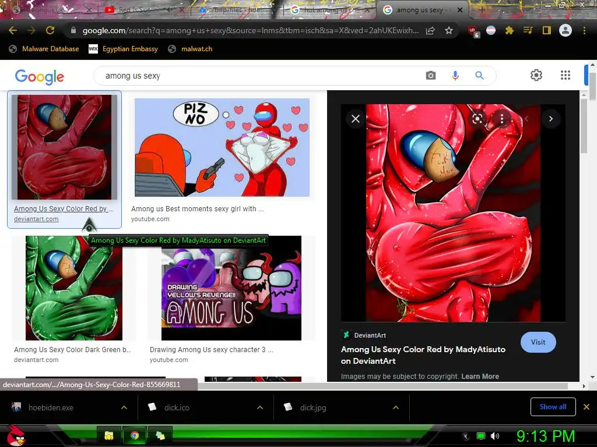Click the page vertical scrollbar thumb

click(x=592, y=87)
